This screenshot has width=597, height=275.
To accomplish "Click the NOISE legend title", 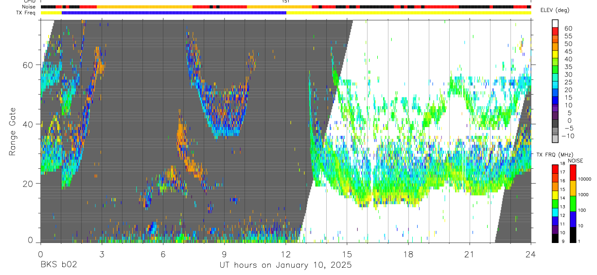I will [575, 161].
